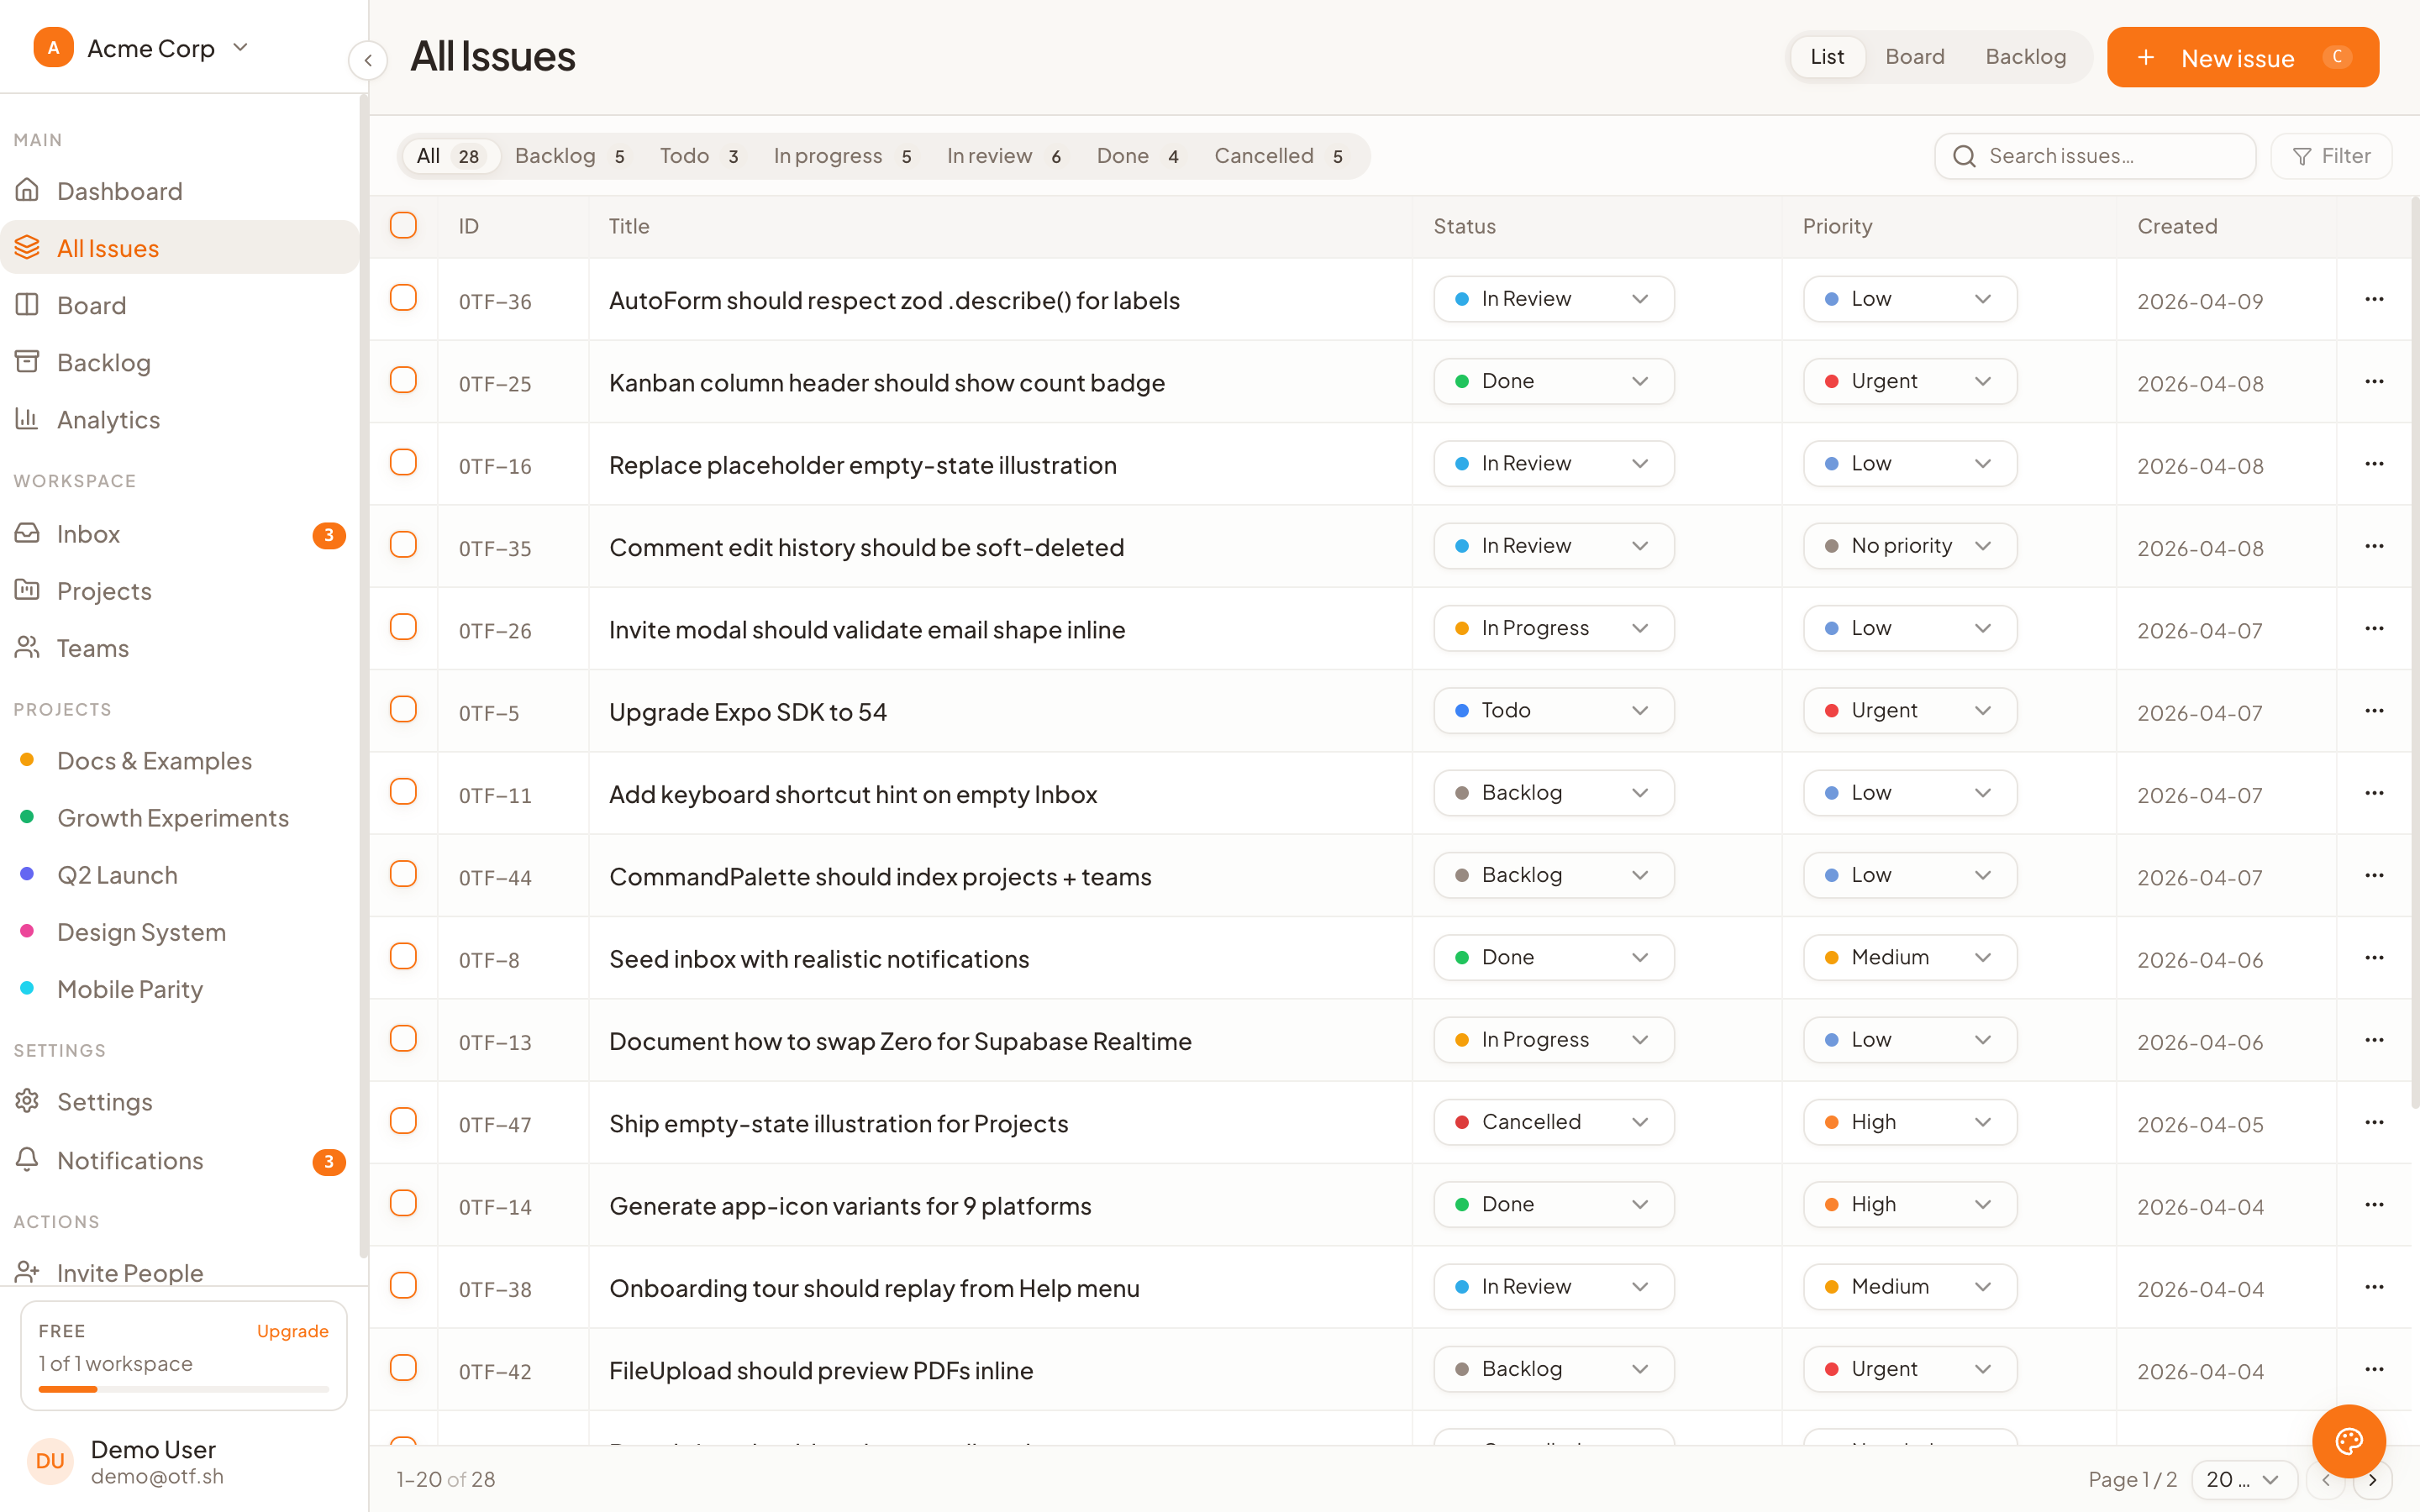Screen dimensions: 2420x1512
Task: Toggle the select-all checkbox in header
Action: (x=403, y=225)
